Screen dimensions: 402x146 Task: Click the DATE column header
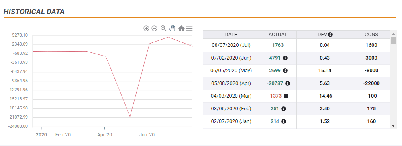click(x=231, y=35)
